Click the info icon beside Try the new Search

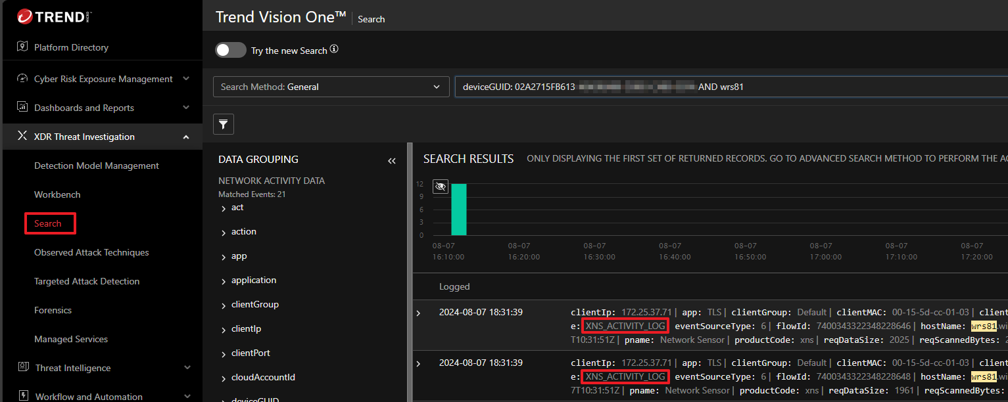click(x=334, y=50)
